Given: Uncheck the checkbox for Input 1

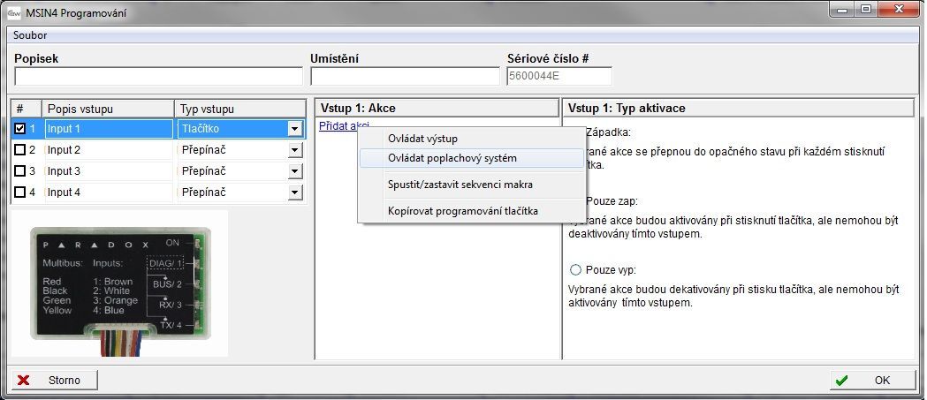Looking at the screenshot, I should 20,129.
